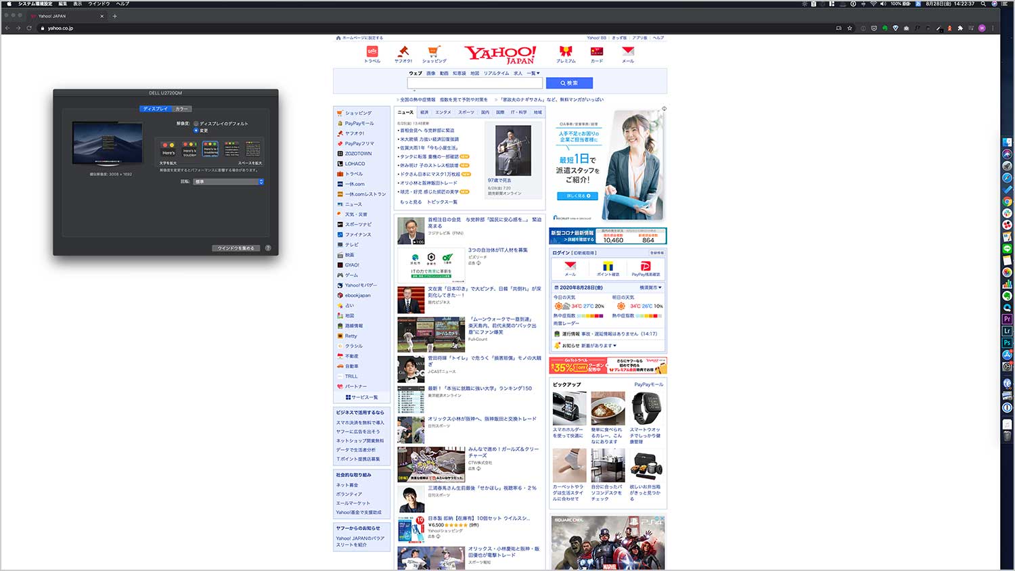The width and height of the screenshot is (1015, 571).
Task: Select the Images search category
Action: [x=431, y=73]
